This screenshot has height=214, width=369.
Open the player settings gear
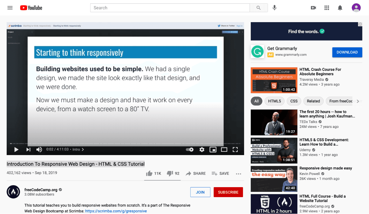pos(202,149)
